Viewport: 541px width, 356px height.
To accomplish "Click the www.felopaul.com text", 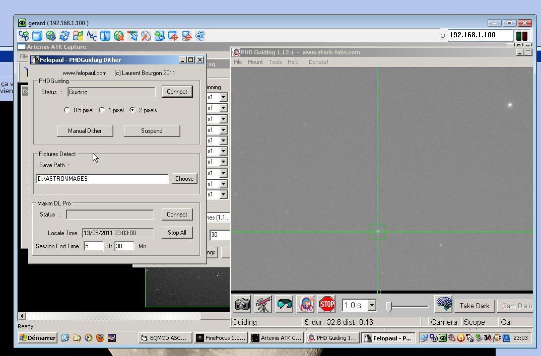I will [85, 73].
